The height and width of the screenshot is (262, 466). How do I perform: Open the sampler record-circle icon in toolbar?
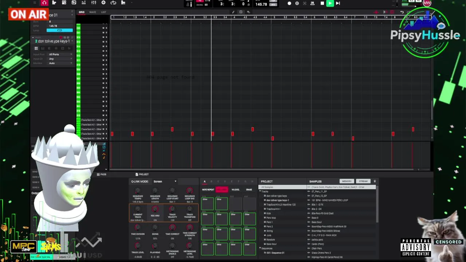[103, 3]
